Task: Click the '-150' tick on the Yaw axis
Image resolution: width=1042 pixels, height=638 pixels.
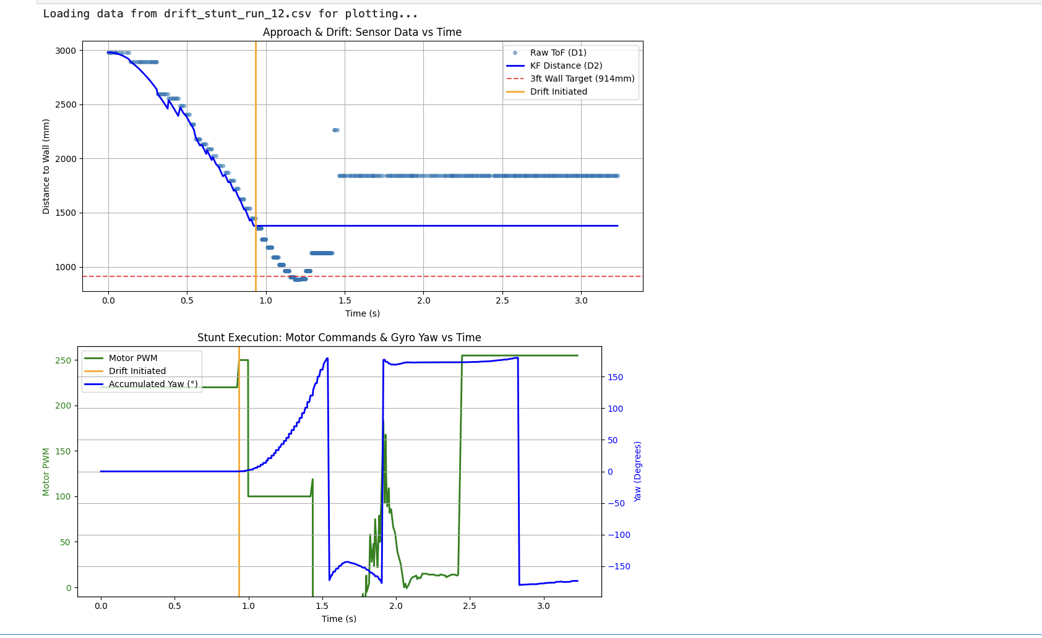Action: point(619,566)
